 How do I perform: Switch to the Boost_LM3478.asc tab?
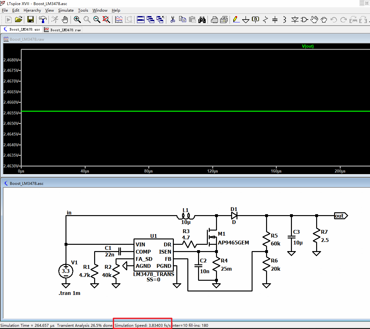click(x=20, y=29)
